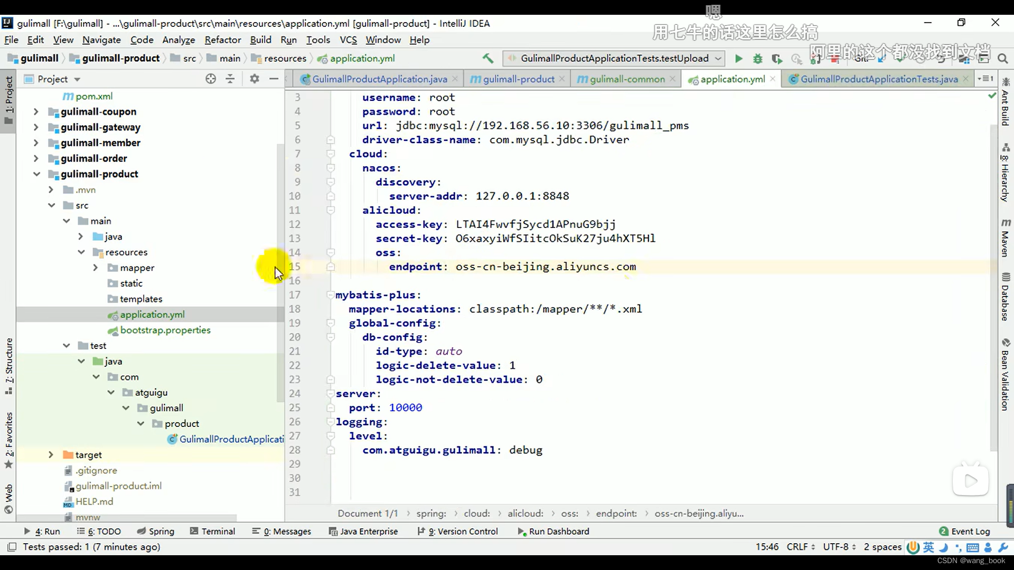Toggle the 8: Hierarchy tool window
This screenshot has height=570, width=1014.
point(1006,173)
